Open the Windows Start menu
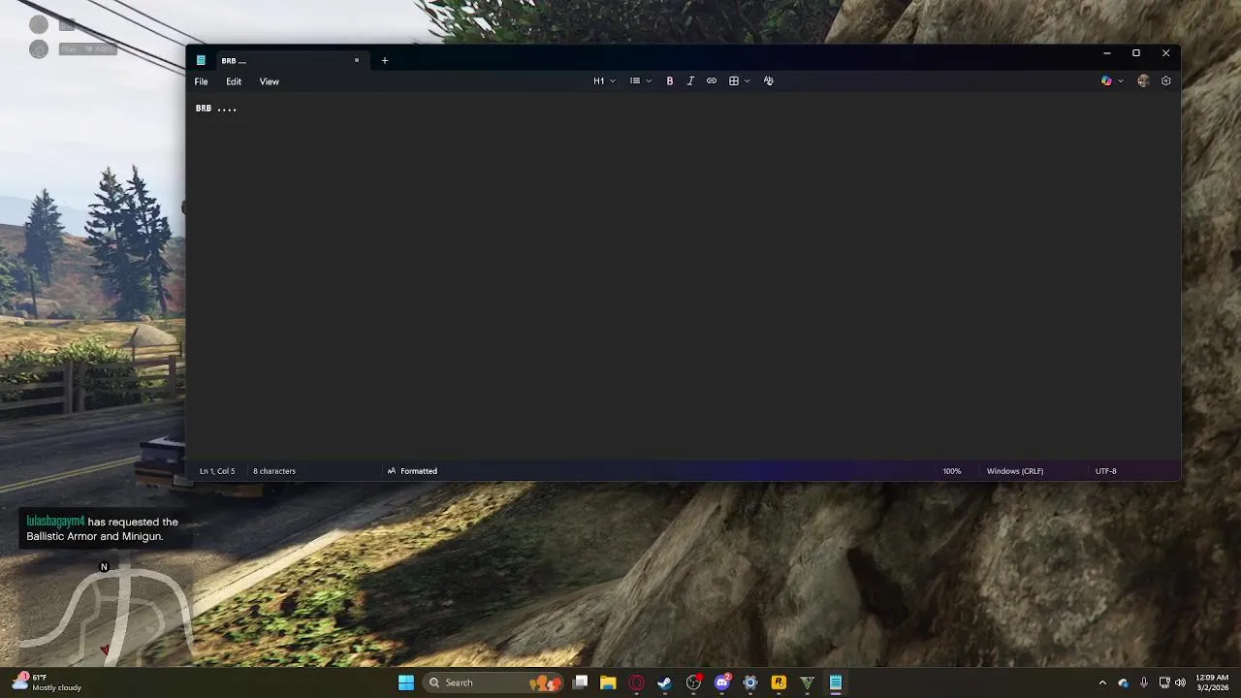The height and width of the screenshot is (698, 1241). (406, 682)
